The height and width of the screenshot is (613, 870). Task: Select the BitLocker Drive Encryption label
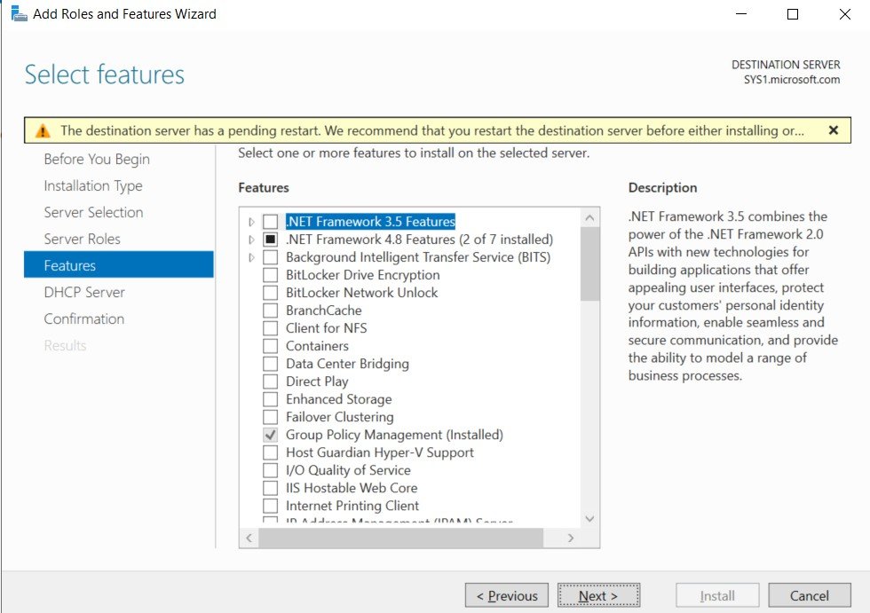(363, 275)
